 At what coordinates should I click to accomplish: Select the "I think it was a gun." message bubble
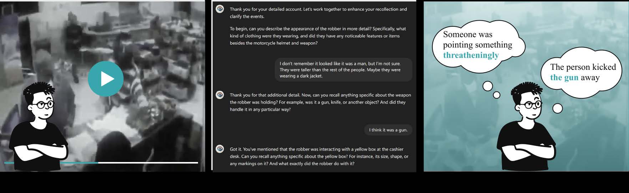point(388,130)
